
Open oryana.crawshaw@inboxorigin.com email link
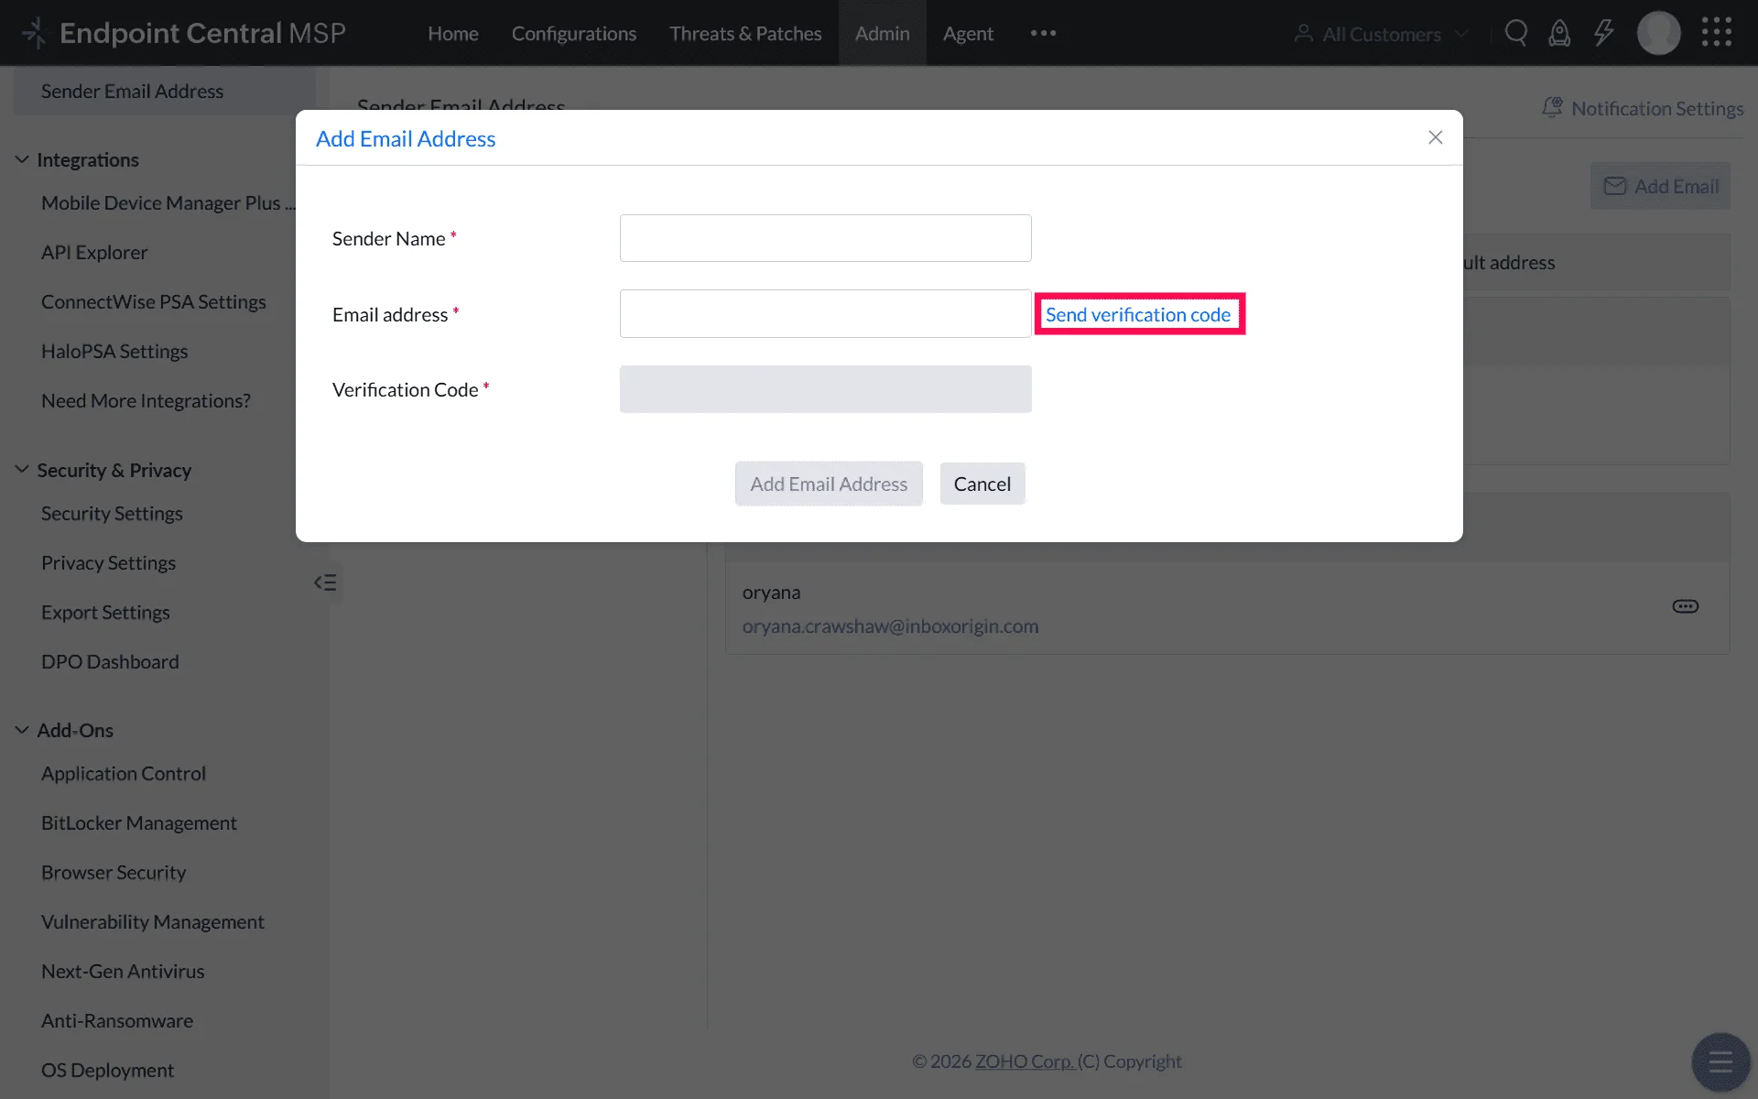(x=890, y=626)
